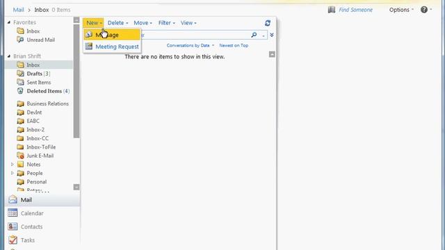Select Inbox under Brian Shrift
The height and width of the screenshot is (250, 445).
click(x=39, y=65)
